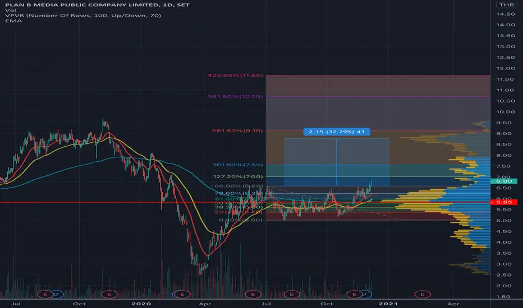Open the earnings E marker between October 2019 and 2020
Image resolution: width=523 pixels, height=308 pixels.
(x=109, y=294)
